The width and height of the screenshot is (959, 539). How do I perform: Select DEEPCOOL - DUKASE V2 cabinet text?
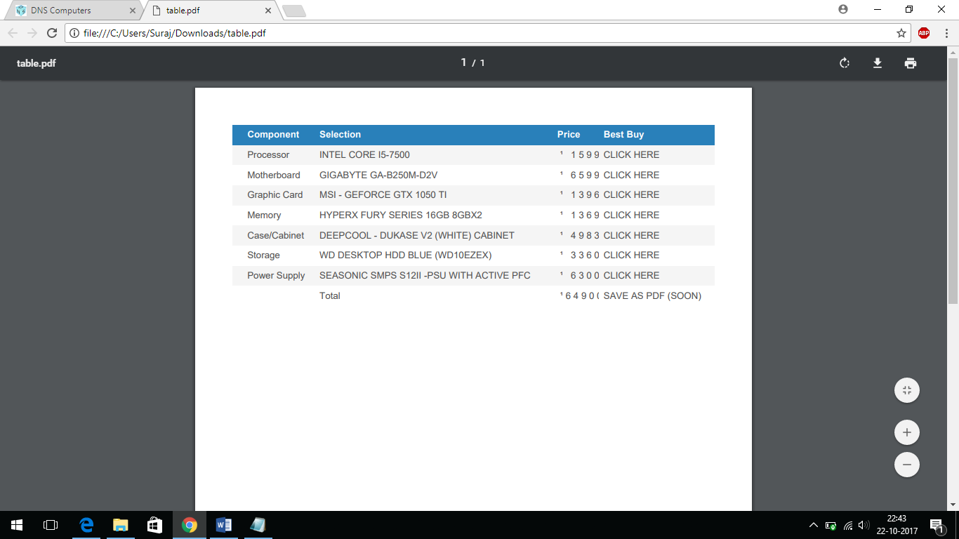[417, 235]
